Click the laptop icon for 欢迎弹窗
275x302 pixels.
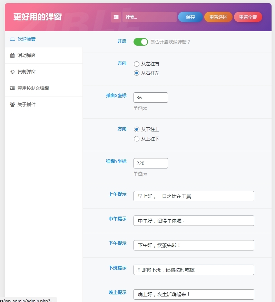[12, 39]
